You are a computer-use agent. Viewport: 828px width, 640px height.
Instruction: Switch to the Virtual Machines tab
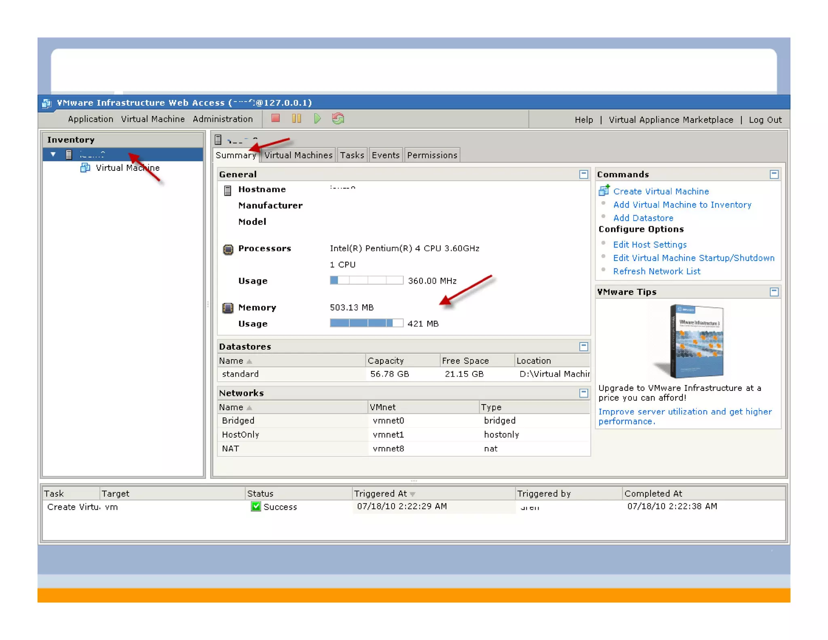[x=298, y=155]
